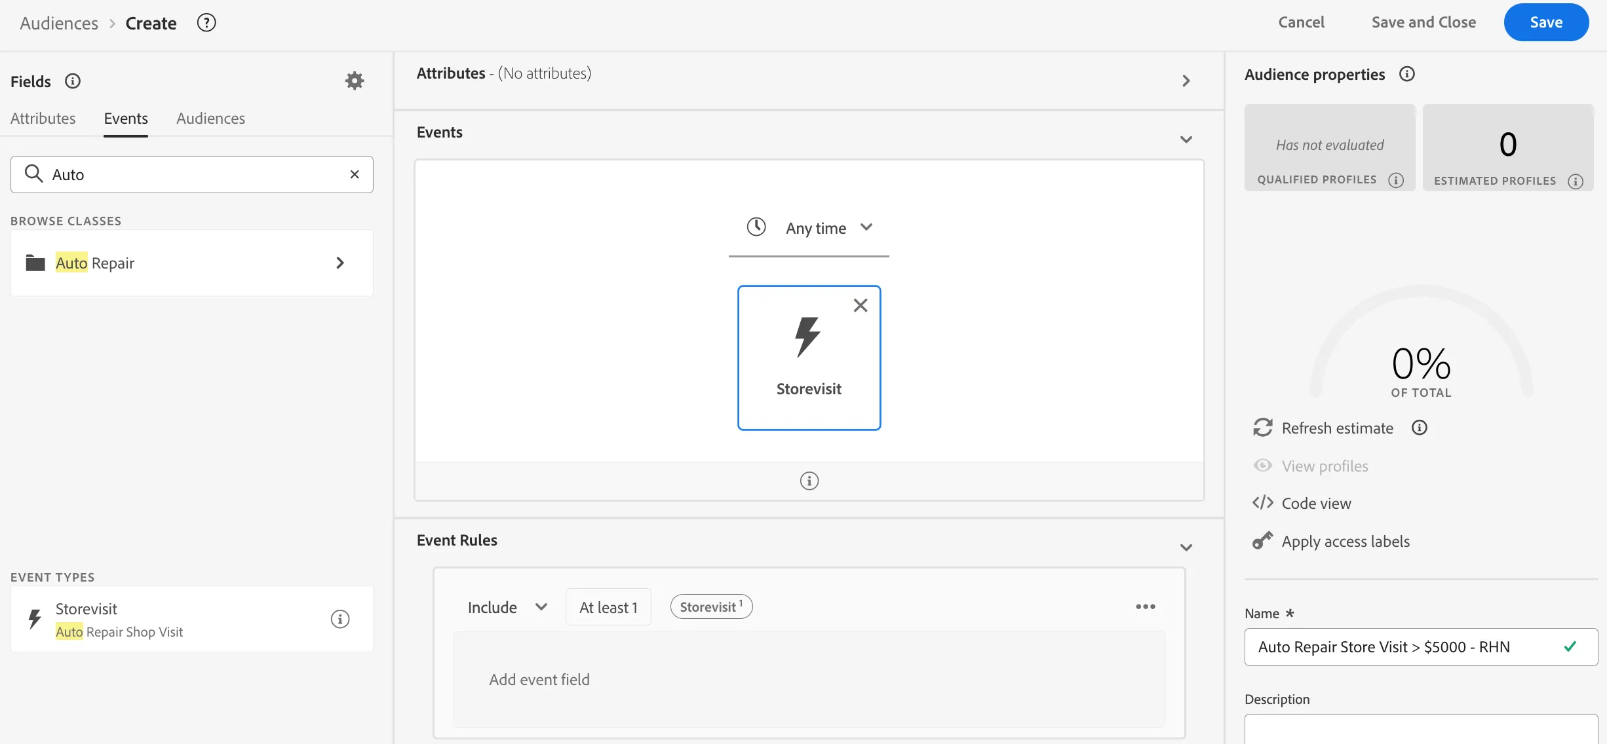The height and width of the screenshot is (744, 1607).
Task: Show info for Storevisit event type
Action: tap(340, 619)
